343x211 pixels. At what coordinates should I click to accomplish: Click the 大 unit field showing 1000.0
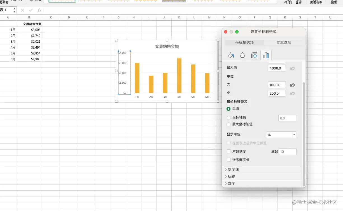pyautogui.click(x=277, y=85)
